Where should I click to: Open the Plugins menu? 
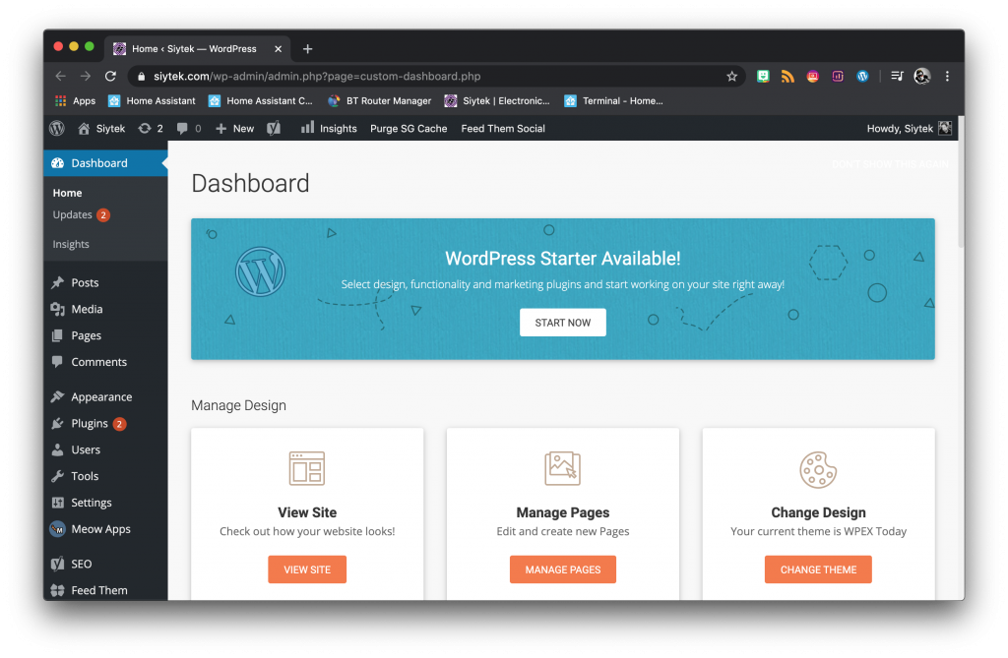pyautogui.click(x=105, y=424)
